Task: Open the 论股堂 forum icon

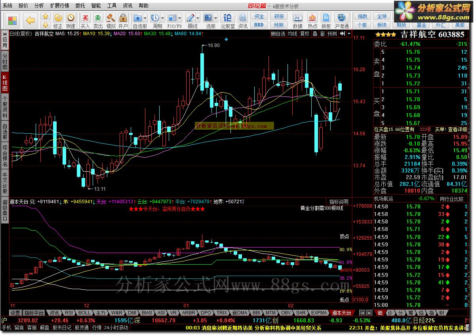Action: pyautogui.click(x=228, y=21)
